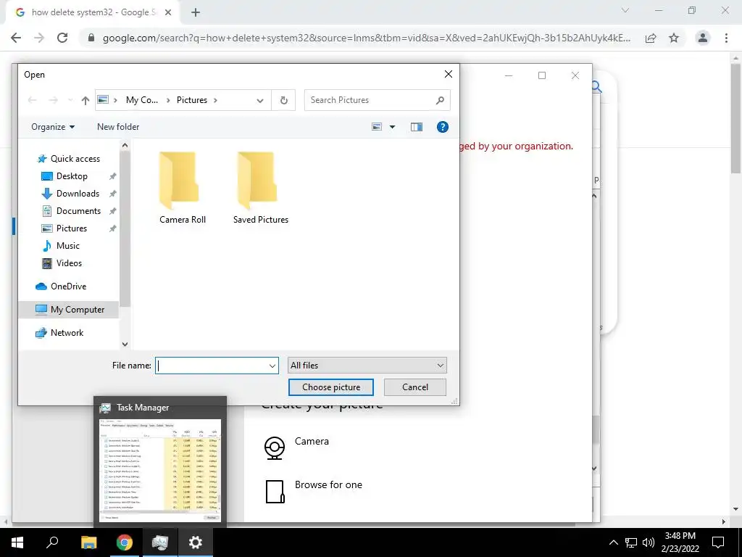Screen dimensions: 742x557
Task: Toggle the preview pane button
Action: (x=417, y=127)
